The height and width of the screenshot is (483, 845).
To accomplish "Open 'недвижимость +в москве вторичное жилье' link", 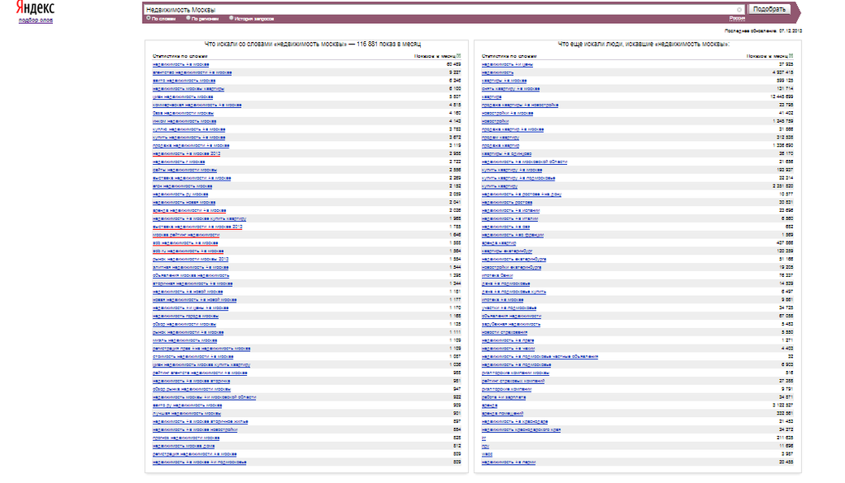I will pyautogui.click(x=200, y=422).
